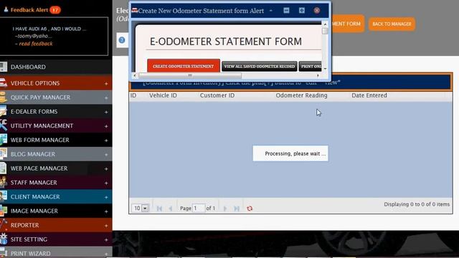Screen dimensions: 459x258
Task: Click the feedback count badge 17
Action: 55,10
